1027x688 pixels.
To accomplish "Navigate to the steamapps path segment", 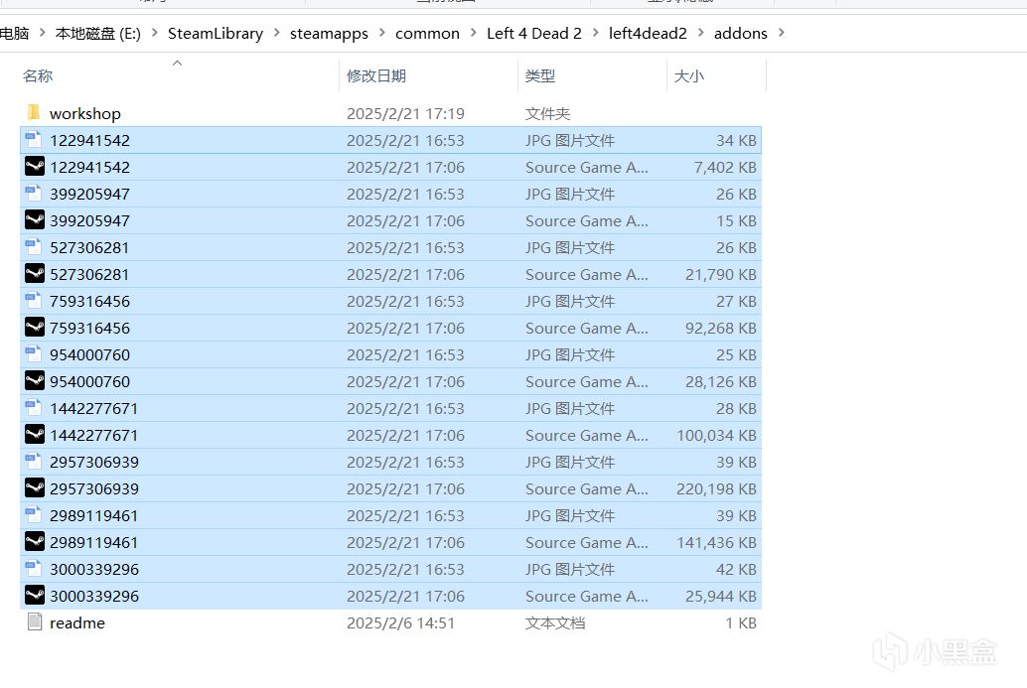I will [x=329, y=34].
